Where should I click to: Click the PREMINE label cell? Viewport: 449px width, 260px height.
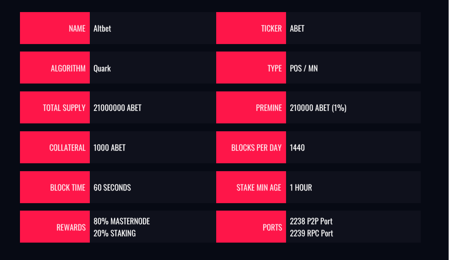[x=251, y=107]
